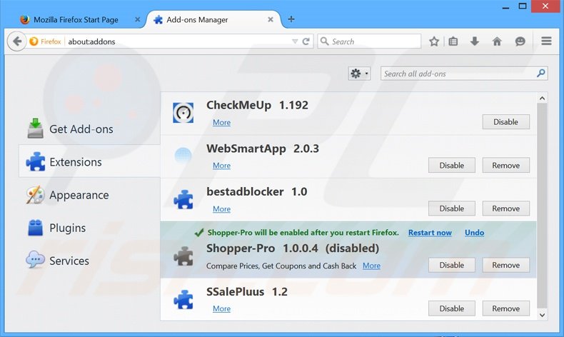Select the Extensions category
Image resolution: width=564 pixels, height=337 pixels.
(89, 161)
